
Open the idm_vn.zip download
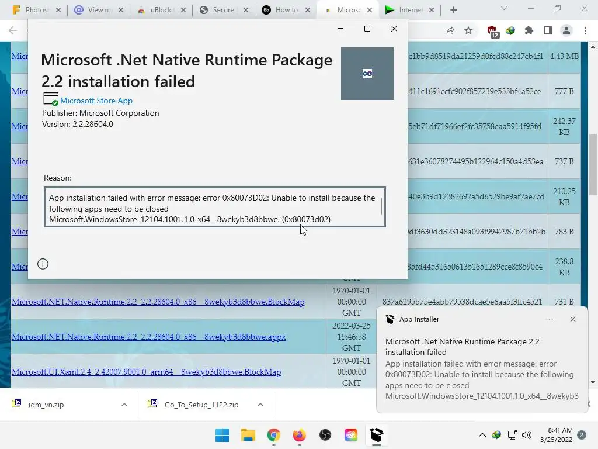pyautogui.click(x=46, y=405)
